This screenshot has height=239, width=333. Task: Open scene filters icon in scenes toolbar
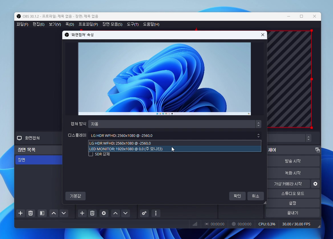pos(42,213)
